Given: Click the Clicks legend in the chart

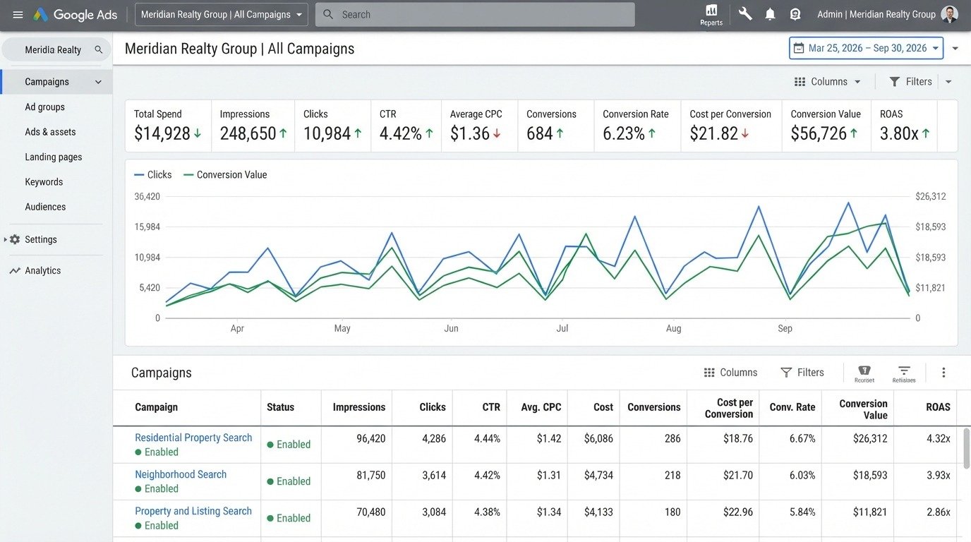Looking at the screenshot, I should point(152,175).
